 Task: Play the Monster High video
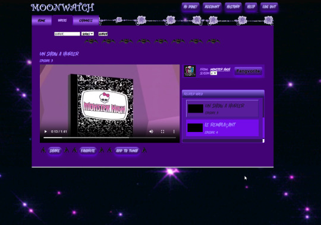[x=45, y=131]
